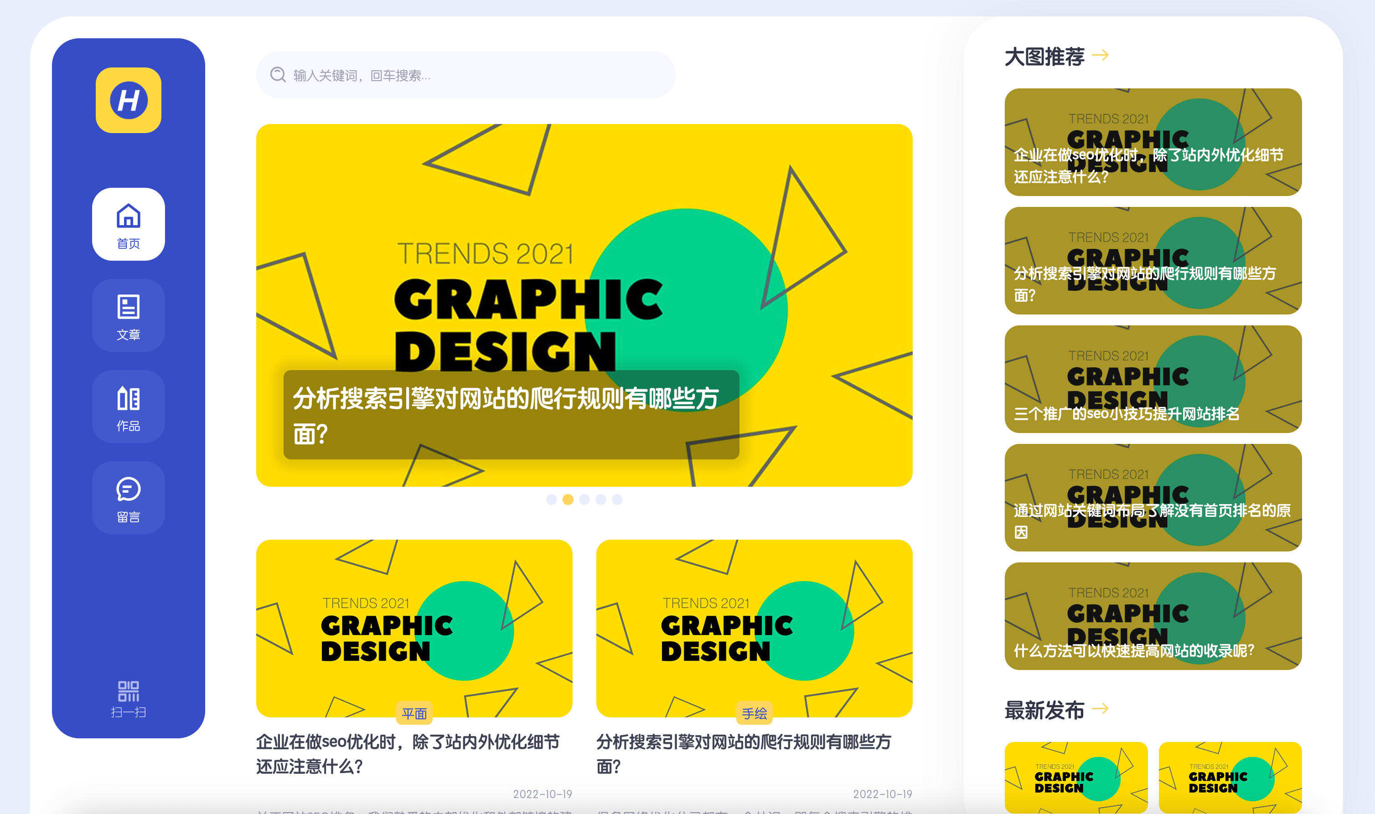Click the 平面 category tag
1375x814 pixels.
tap(415, 714)
